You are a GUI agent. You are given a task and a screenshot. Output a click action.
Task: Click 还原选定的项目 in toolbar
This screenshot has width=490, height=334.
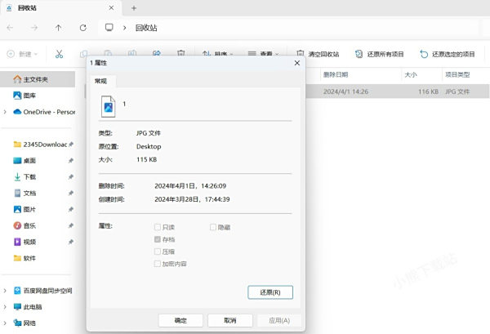448,54
